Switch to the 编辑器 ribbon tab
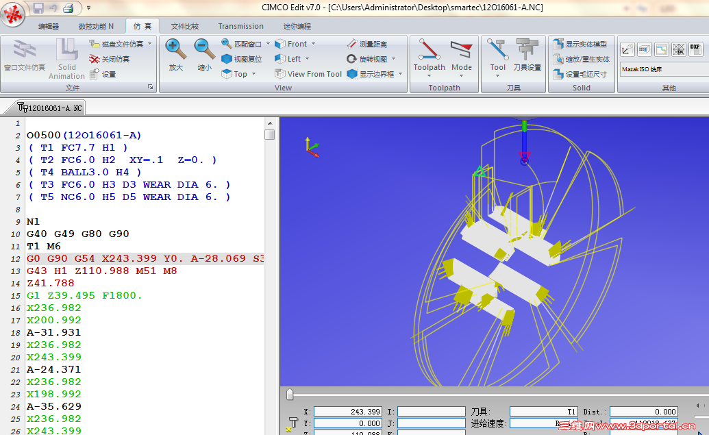 [49, 26]
